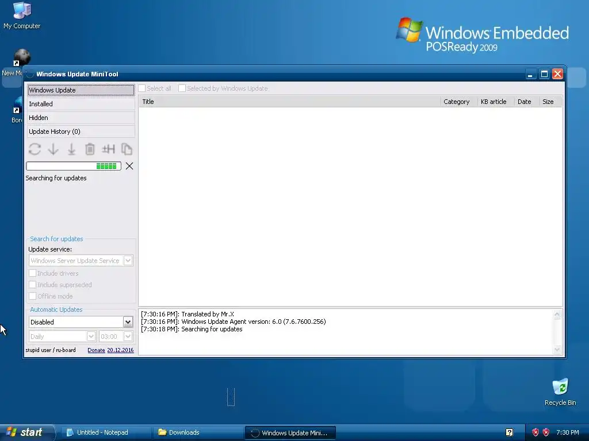Sort by the KB article column header
The image size is (589, 441).
click(x=495, y=102)
